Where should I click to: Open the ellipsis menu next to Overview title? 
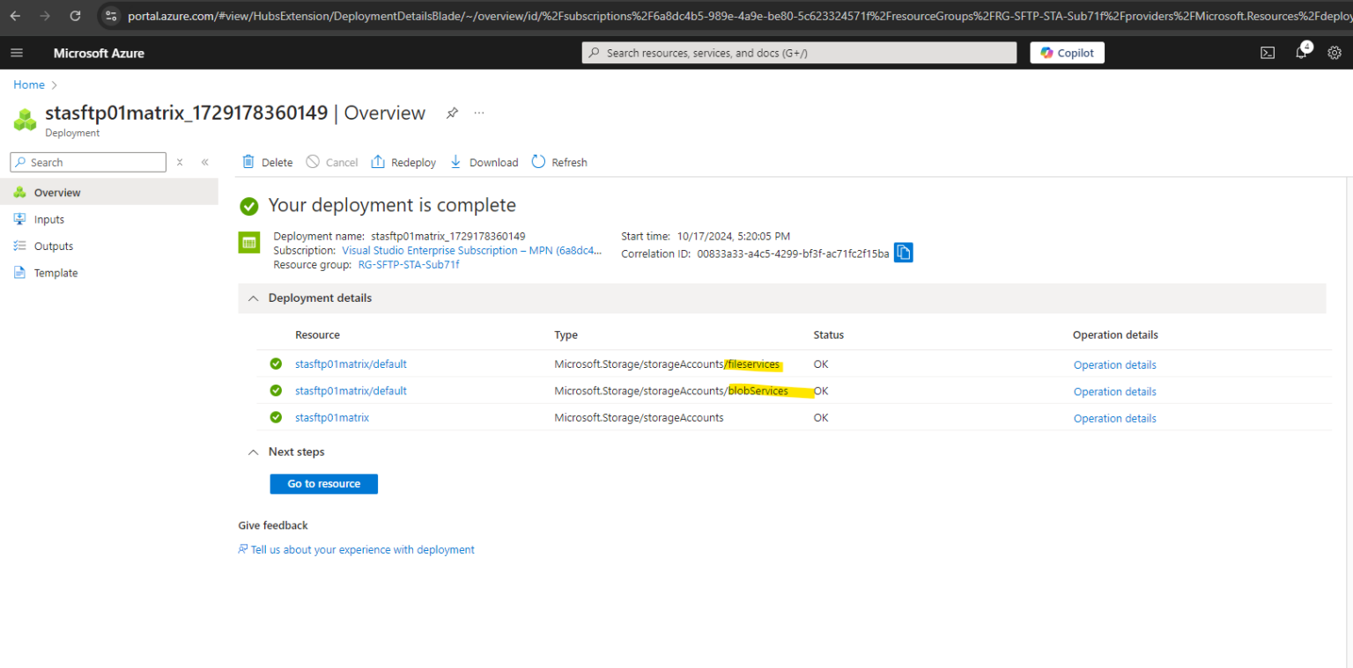click(x=478, y=113)
